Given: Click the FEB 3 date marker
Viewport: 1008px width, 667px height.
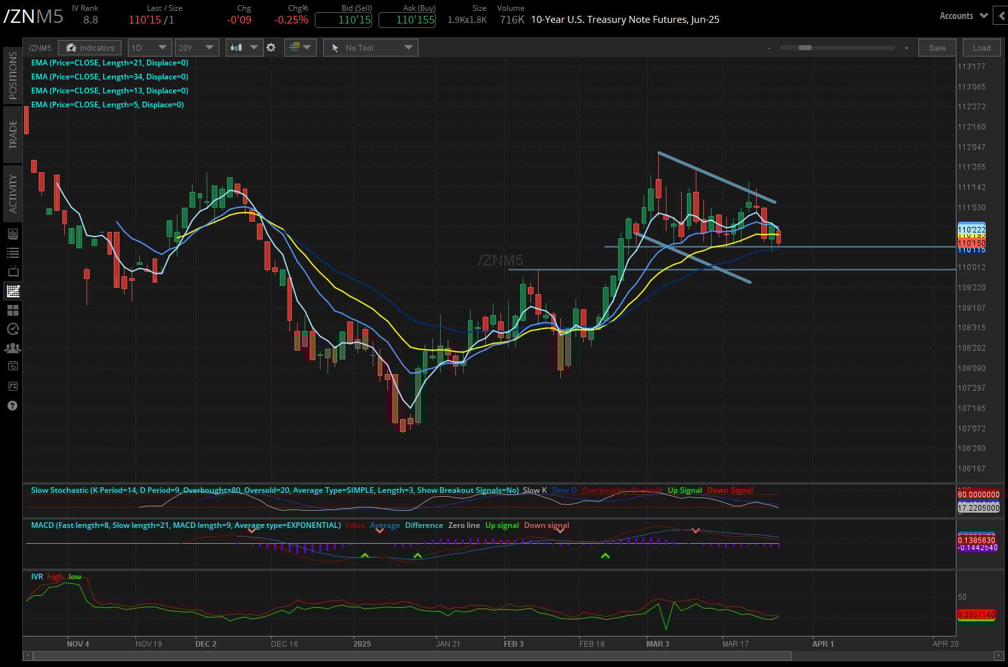Looking at the screenshot, I should pos(513,644).
